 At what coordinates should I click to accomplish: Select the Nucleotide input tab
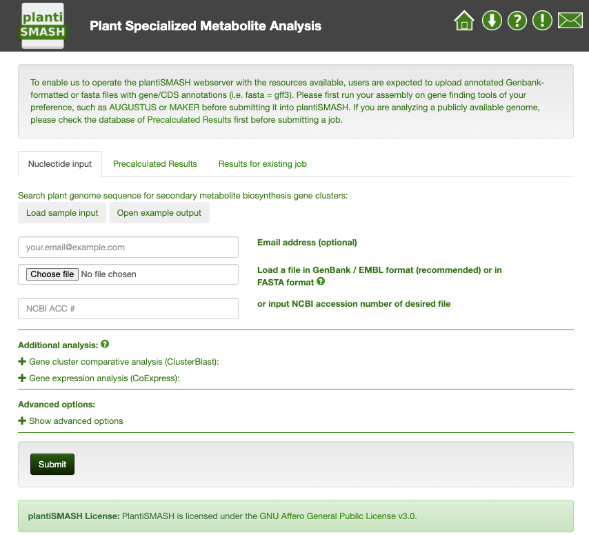coord(60,164)
